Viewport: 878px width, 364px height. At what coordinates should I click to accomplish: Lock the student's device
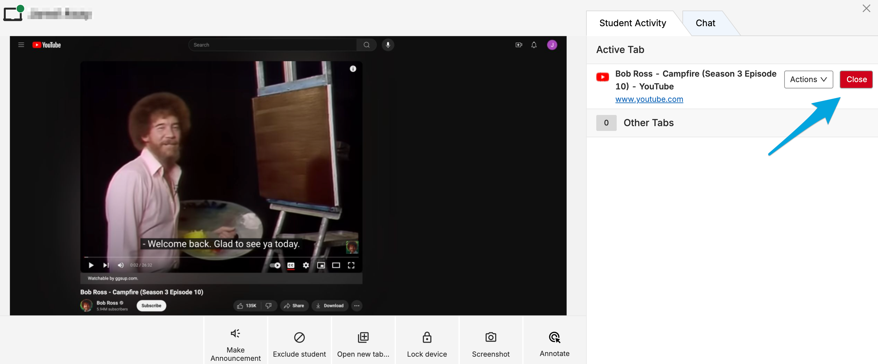click(x=427, y=337)
